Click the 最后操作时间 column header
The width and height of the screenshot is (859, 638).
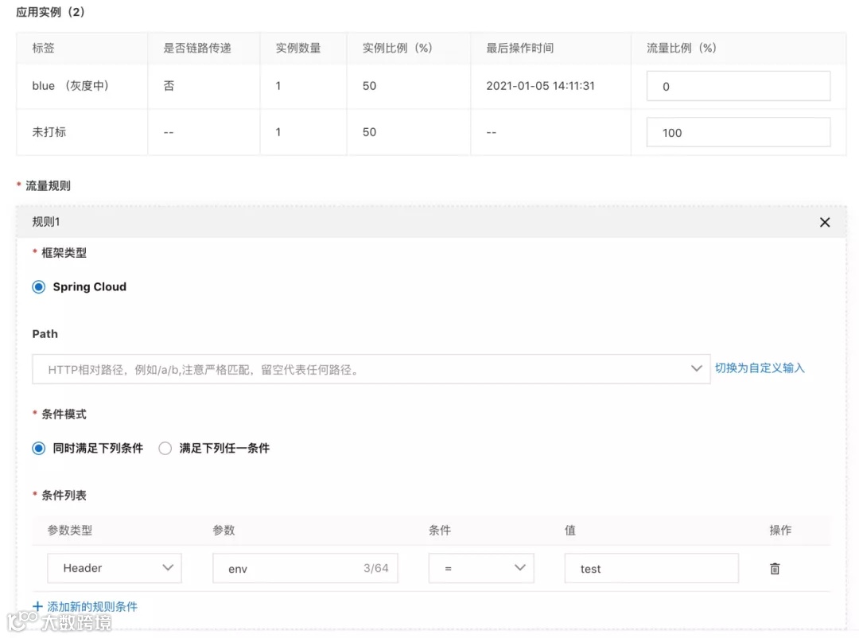coord(520,48)
